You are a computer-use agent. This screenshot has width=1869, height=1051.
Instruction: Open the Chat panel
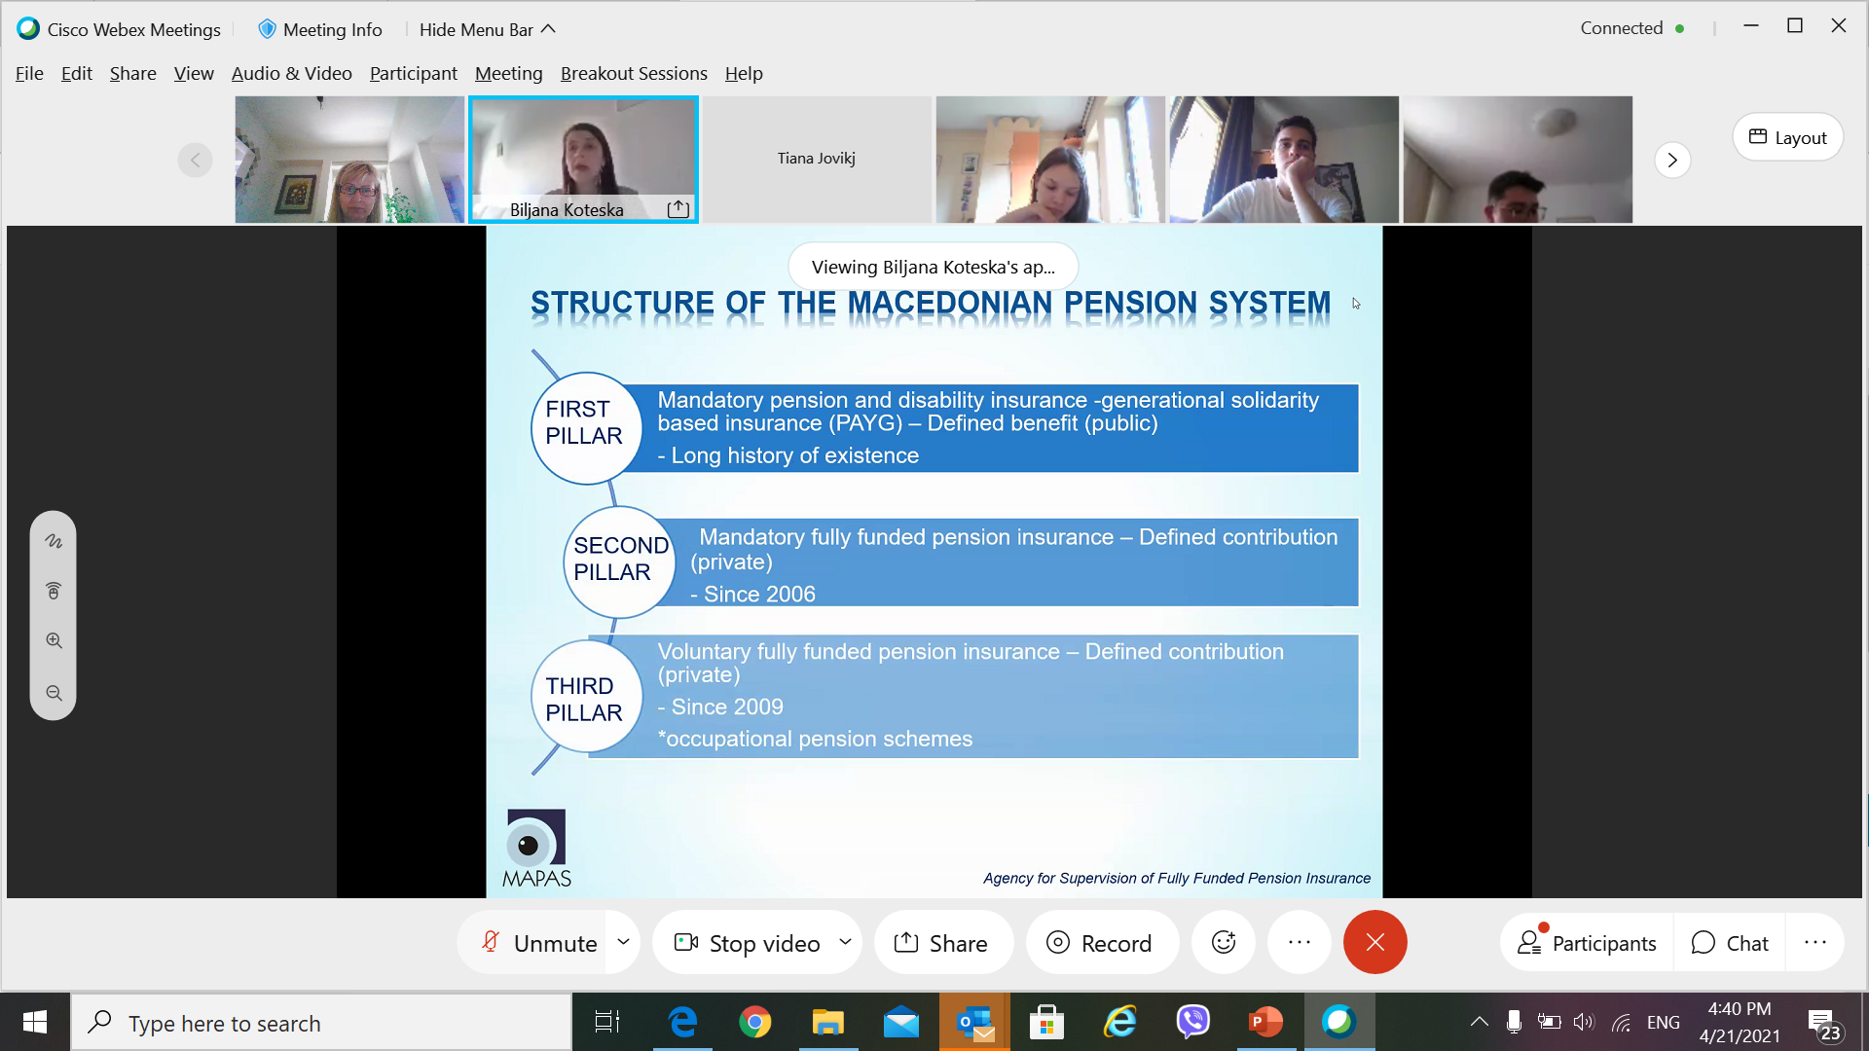(1730, 942)
